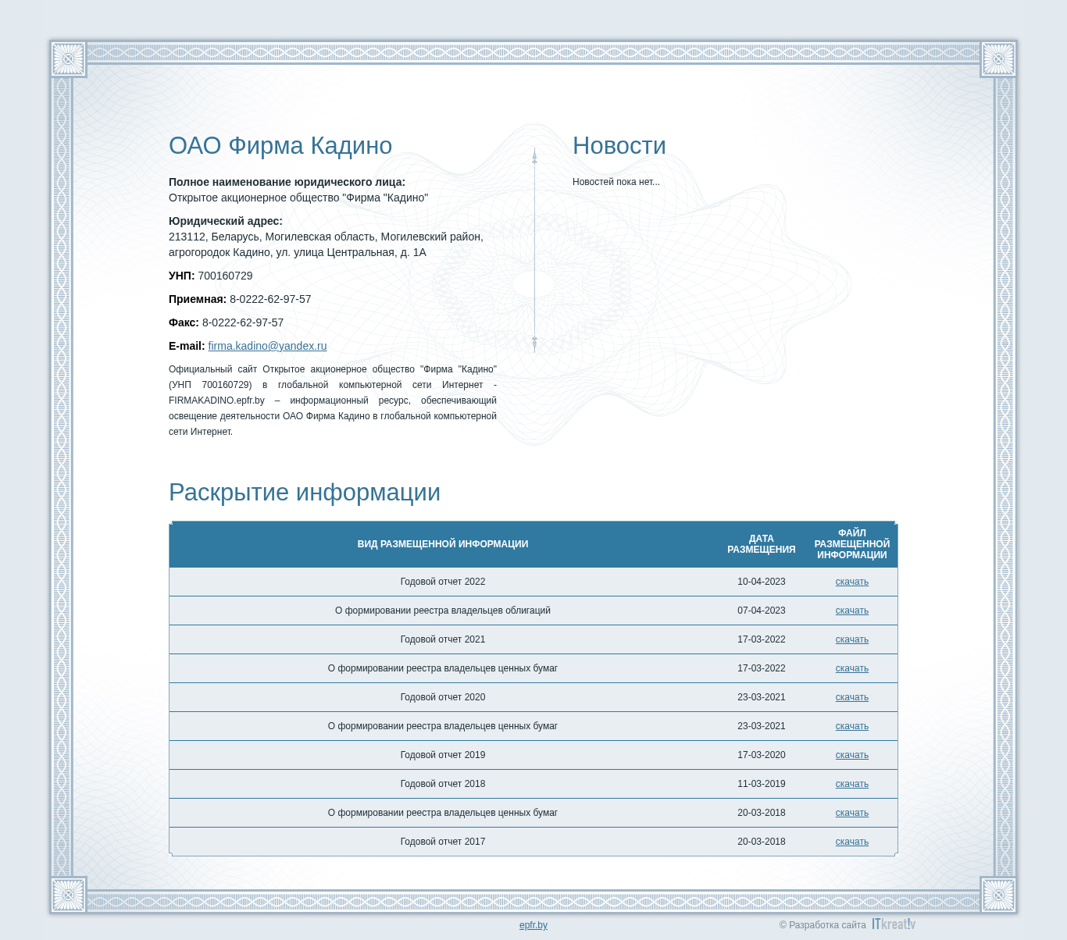Download the Годовой отчет 2017 file
This screenshot has width=1067, height=940.
tap(851, 842)
